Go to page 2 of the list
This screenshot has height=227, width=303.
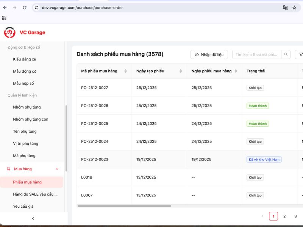coord(284,216)
